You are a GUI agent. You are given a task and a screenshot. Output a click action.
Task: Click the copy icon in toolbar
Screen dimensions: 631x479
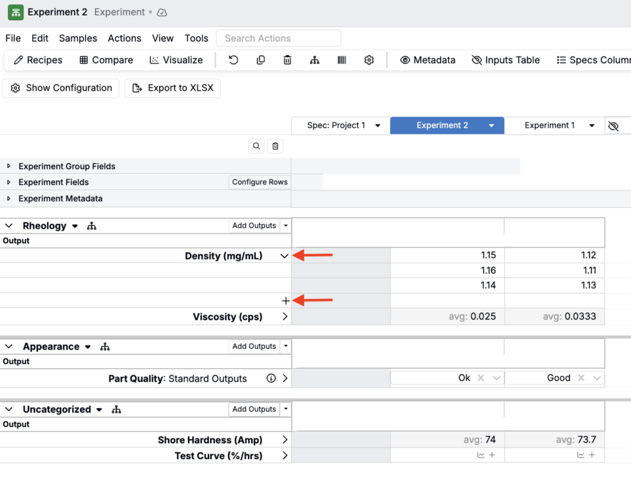click(261, 60)
